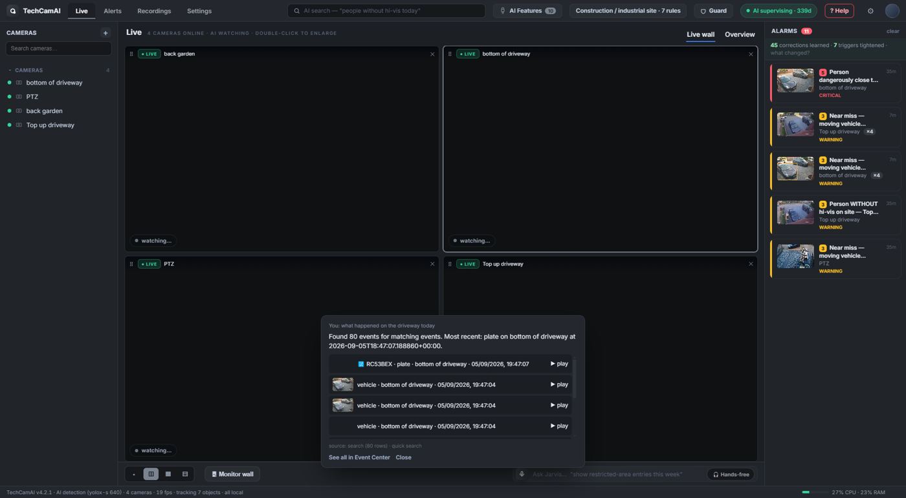
Task: Click See all in Event Center
Action: click(x=359, y=458)
